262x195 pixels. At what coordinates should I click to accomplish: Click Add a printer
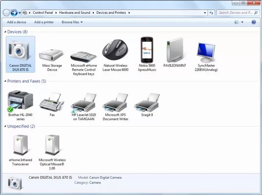point(44,22)
